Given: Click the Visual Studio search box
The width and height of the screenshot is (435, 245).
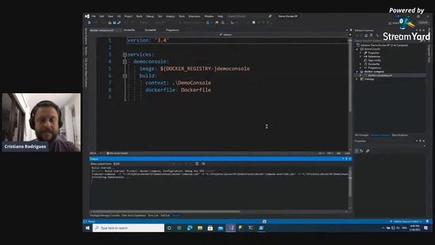Looking at the screenshot, I should point(249,16).
